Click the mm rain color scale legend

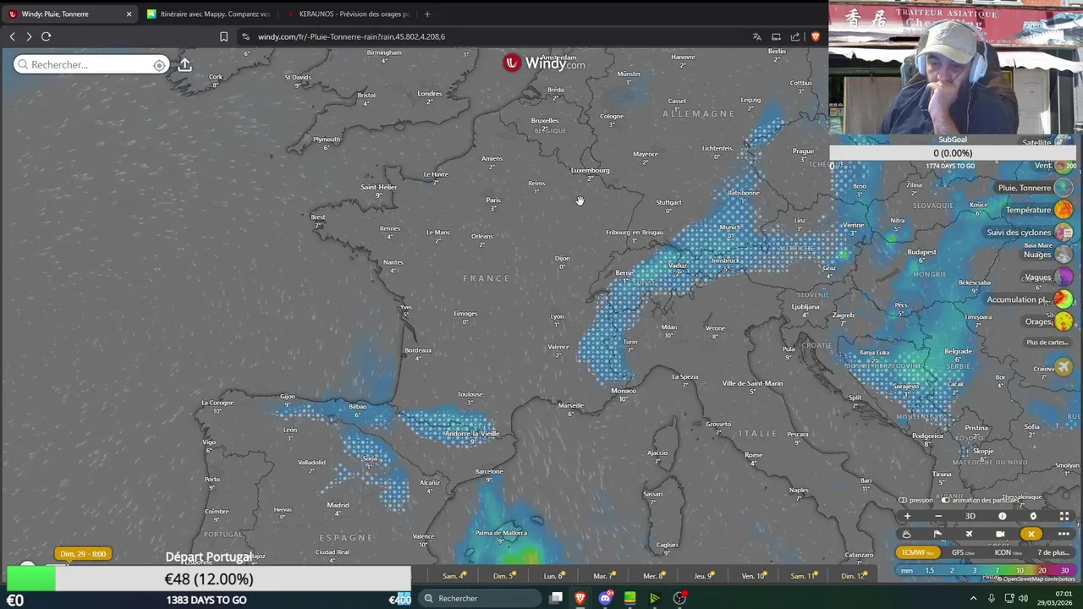[x=986, y=570]
